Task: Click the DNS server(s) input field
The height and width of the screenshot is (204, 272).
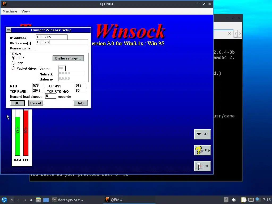Action: (62, 42)
